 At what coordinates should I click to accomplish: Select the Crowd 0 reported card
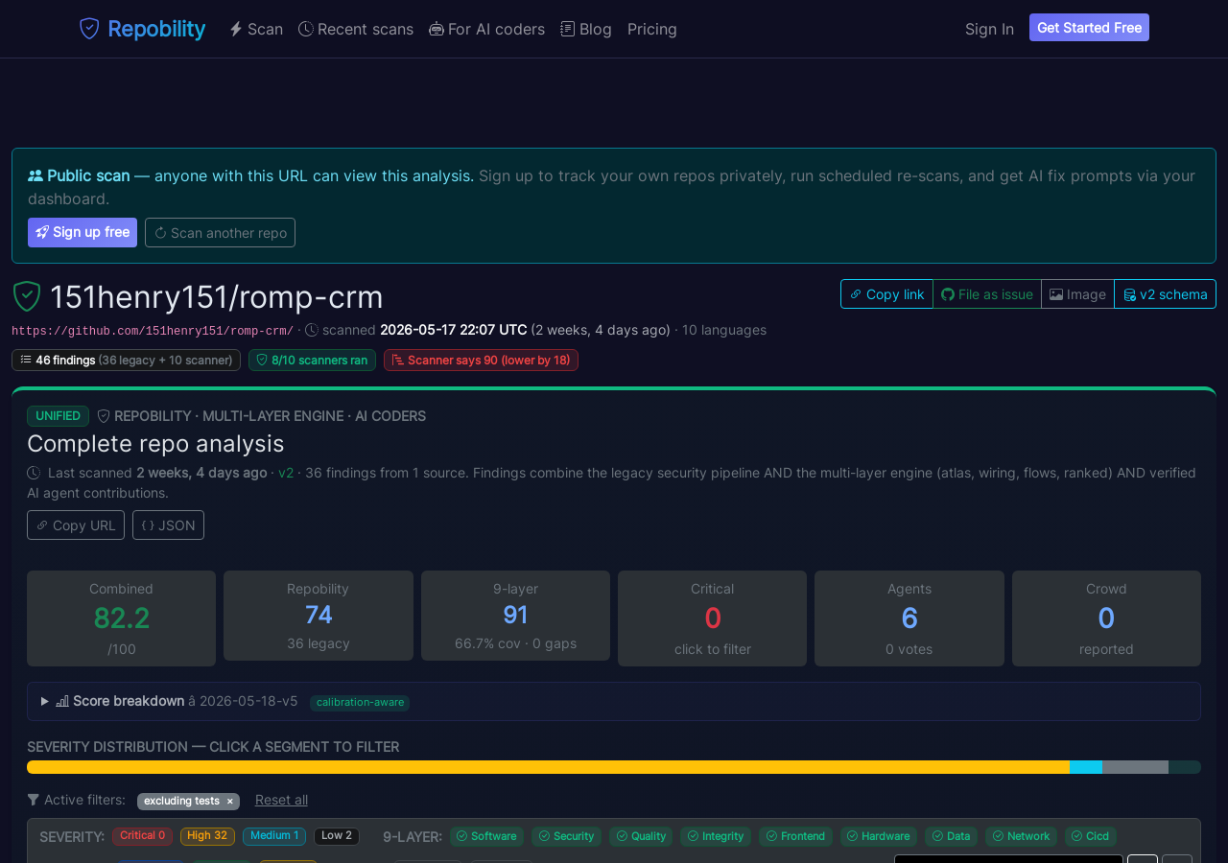(1106, 618)
